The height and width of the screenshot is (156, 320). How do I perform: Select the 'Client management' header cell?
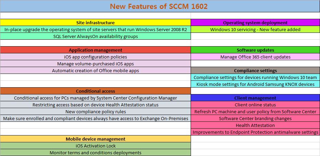click(x=255, y=98)
